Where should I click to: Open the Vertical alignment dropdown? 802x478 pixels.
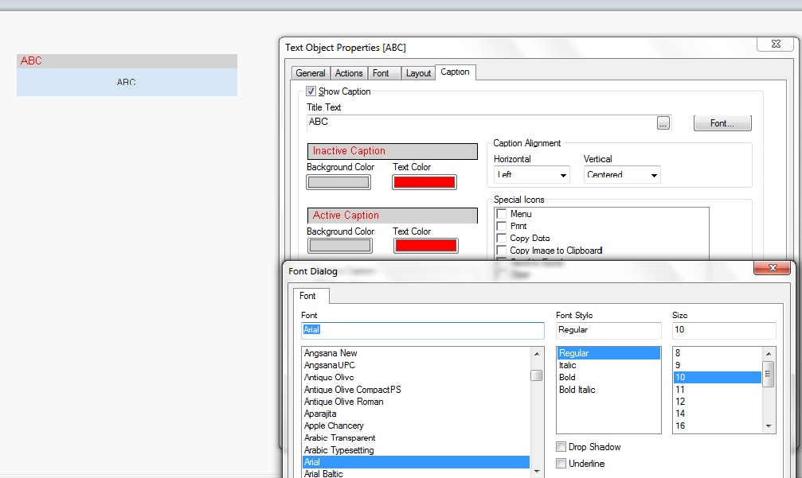tap(622, 175)
